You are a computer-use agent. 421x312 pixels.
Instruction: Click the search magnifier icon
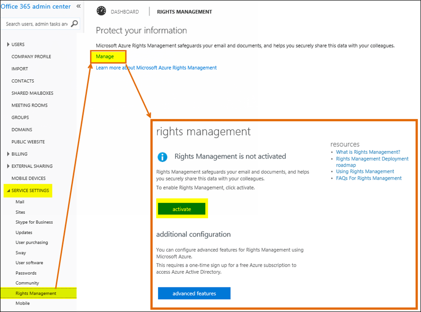pyautogui.click(x=75, y=23)
